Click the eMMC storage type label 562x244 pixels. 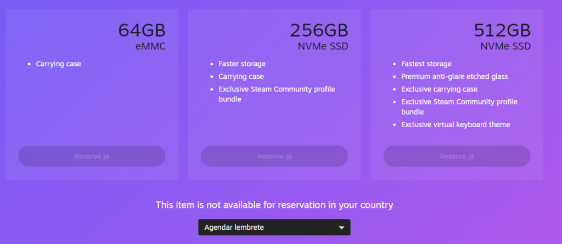(x=150, y=47)
